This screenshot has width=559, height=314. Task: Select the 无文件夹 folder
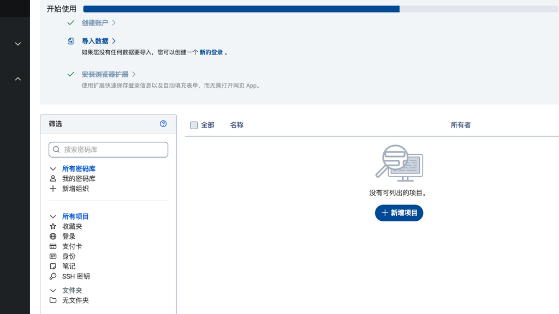(x=75, y=300)
